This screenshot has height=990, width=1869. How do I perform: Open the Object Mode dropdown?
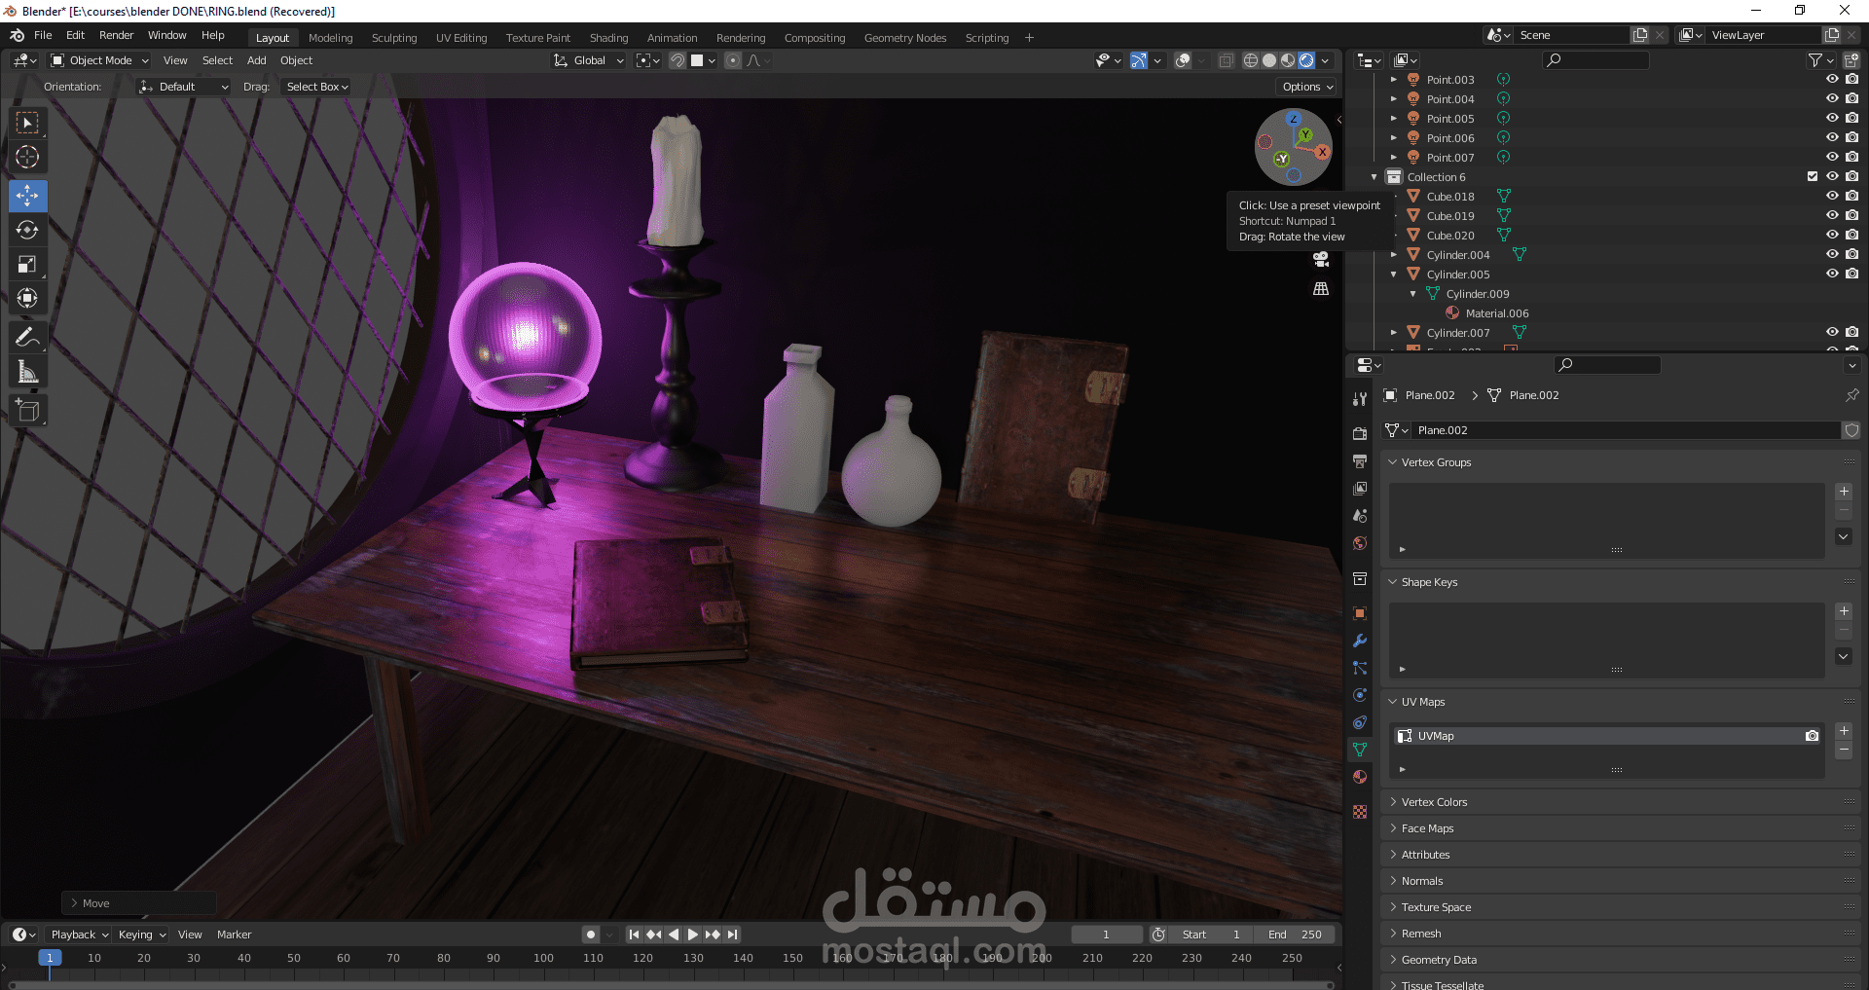99,60
